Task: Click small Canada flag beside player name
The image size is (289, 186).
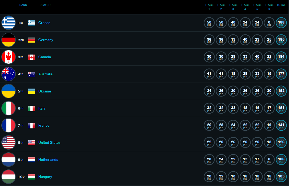Action: 31,57
